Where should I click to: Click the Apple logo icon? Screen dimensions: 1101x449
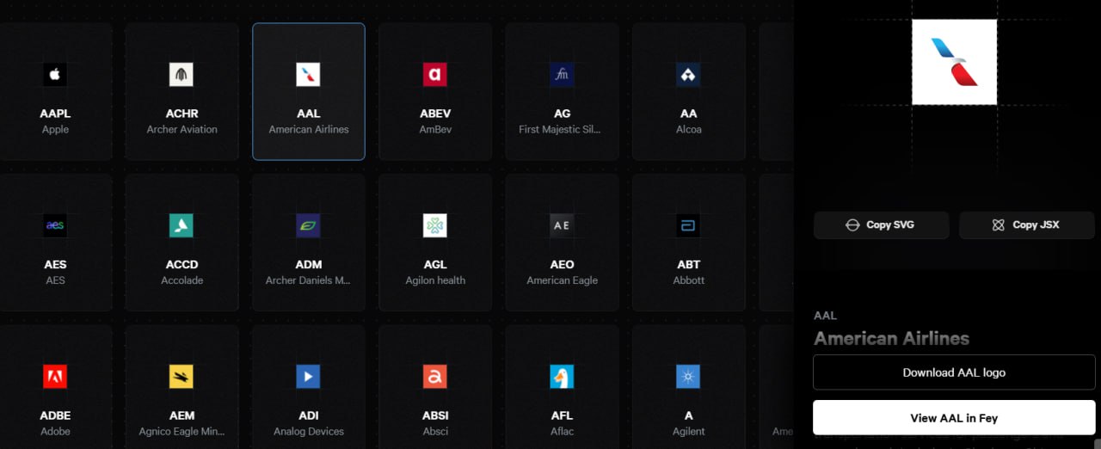pos(55,75)
